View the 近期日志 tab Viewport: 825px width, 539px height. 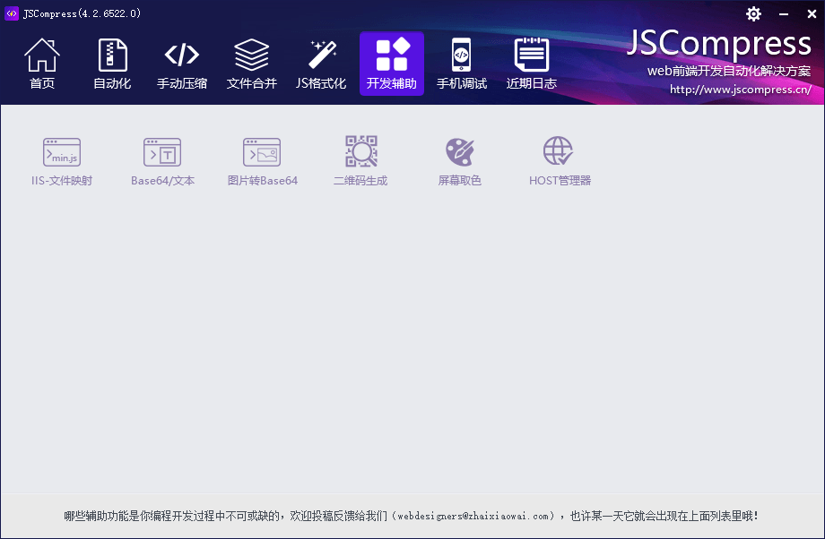tap(532, 64)
